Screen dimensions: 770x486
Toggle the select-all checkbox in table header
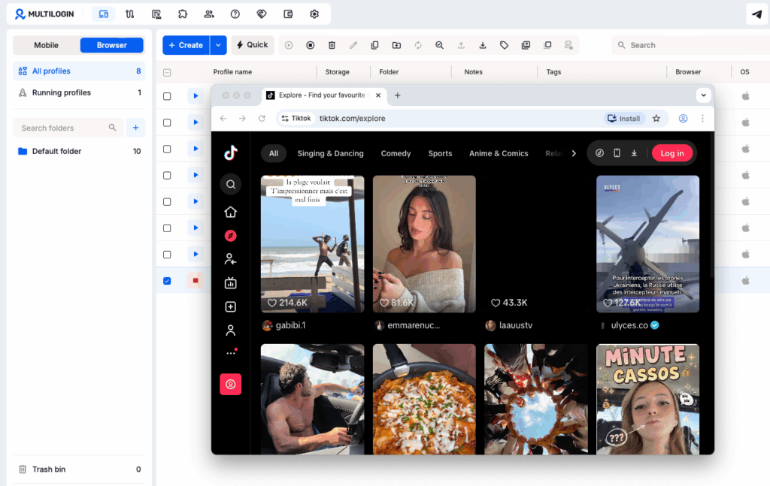(x=167, y=73)
